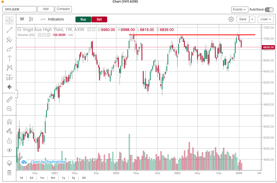Open the object tree layers icon
Image resolution: width=277 pixels, height=183 pixels.
pyautogui.click(x=9, y=163)
